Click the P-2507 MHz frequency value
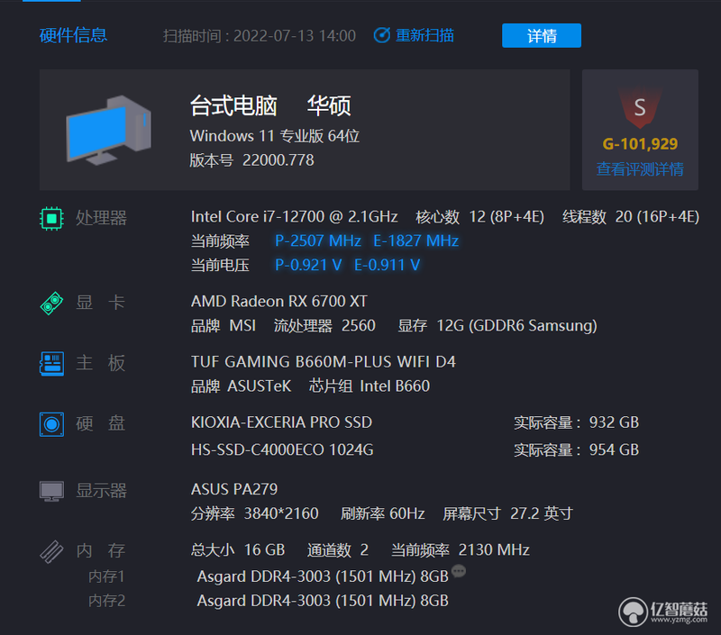 [x=318, y=240]
